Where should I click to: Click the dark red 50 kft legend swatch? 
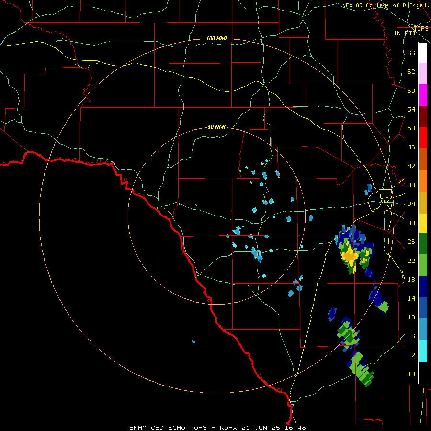click(423, 117)
